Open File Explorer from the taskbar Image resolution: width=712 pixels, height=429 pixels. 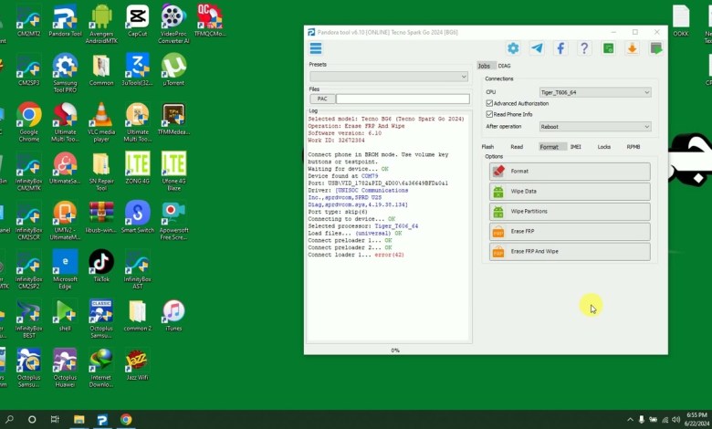pos(79,420)
